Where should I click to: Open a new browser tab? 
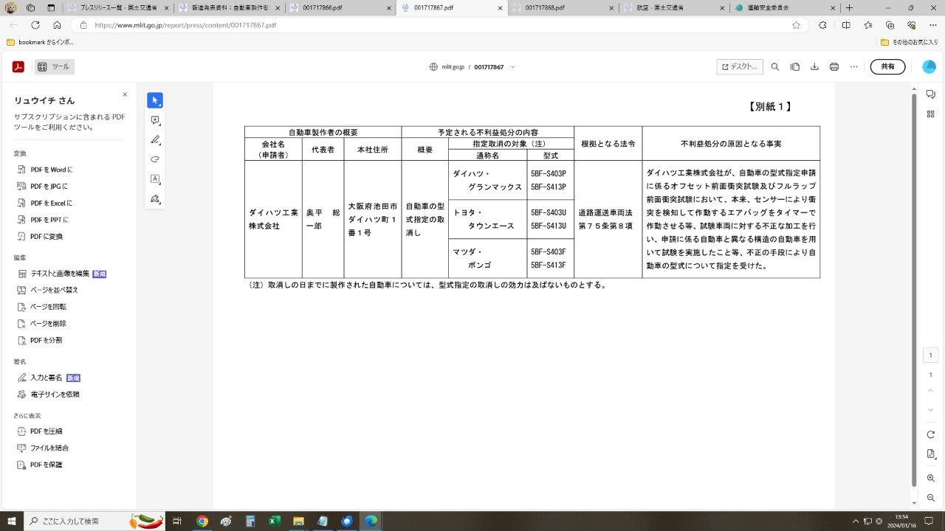tap(849, 7)
